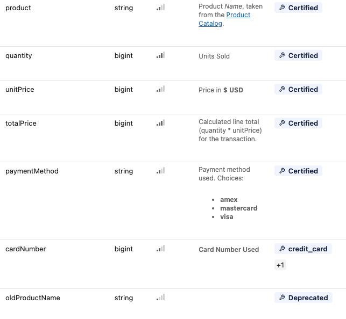
Task: Open the Deprecated tag on oldProductName row
Action: click(303, 298)
